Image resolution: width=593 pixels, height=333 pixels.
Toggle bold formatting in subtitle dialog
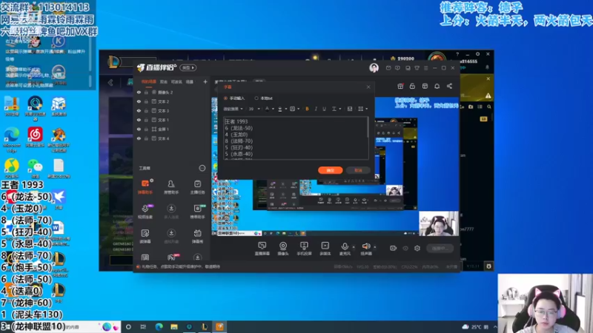(307, 109)
